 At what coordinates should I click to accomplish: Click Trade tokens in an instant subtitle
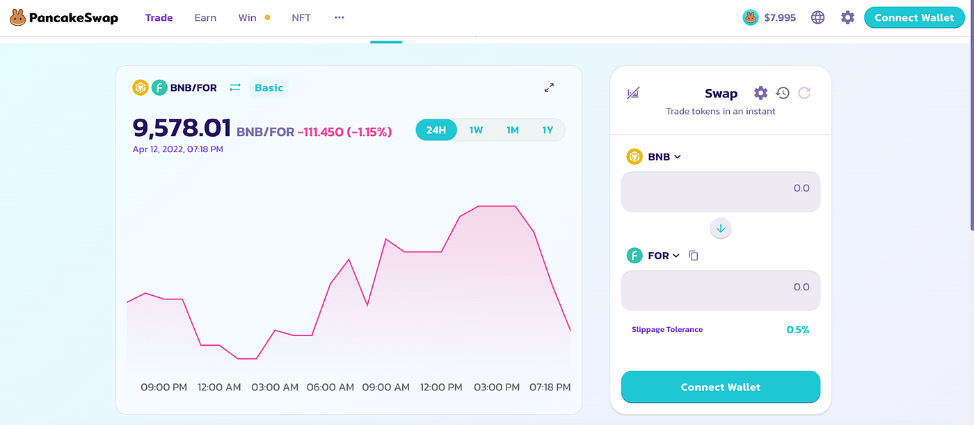pos(721,111)
